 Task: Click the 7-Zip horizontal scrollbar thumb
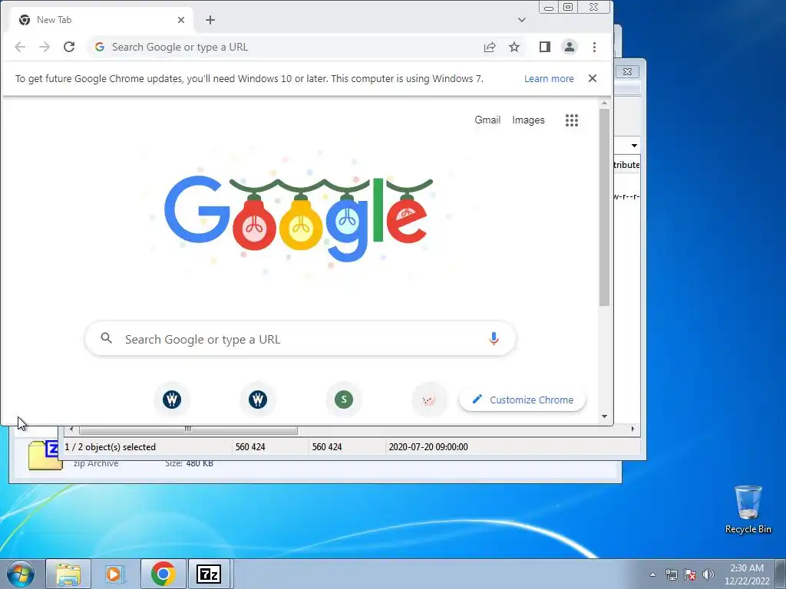point(188,429)
